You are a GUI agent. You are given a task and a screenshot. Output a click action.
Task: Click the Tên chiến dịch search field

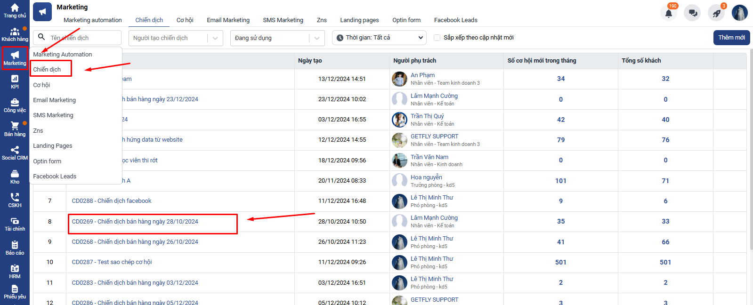coord(83,38)
